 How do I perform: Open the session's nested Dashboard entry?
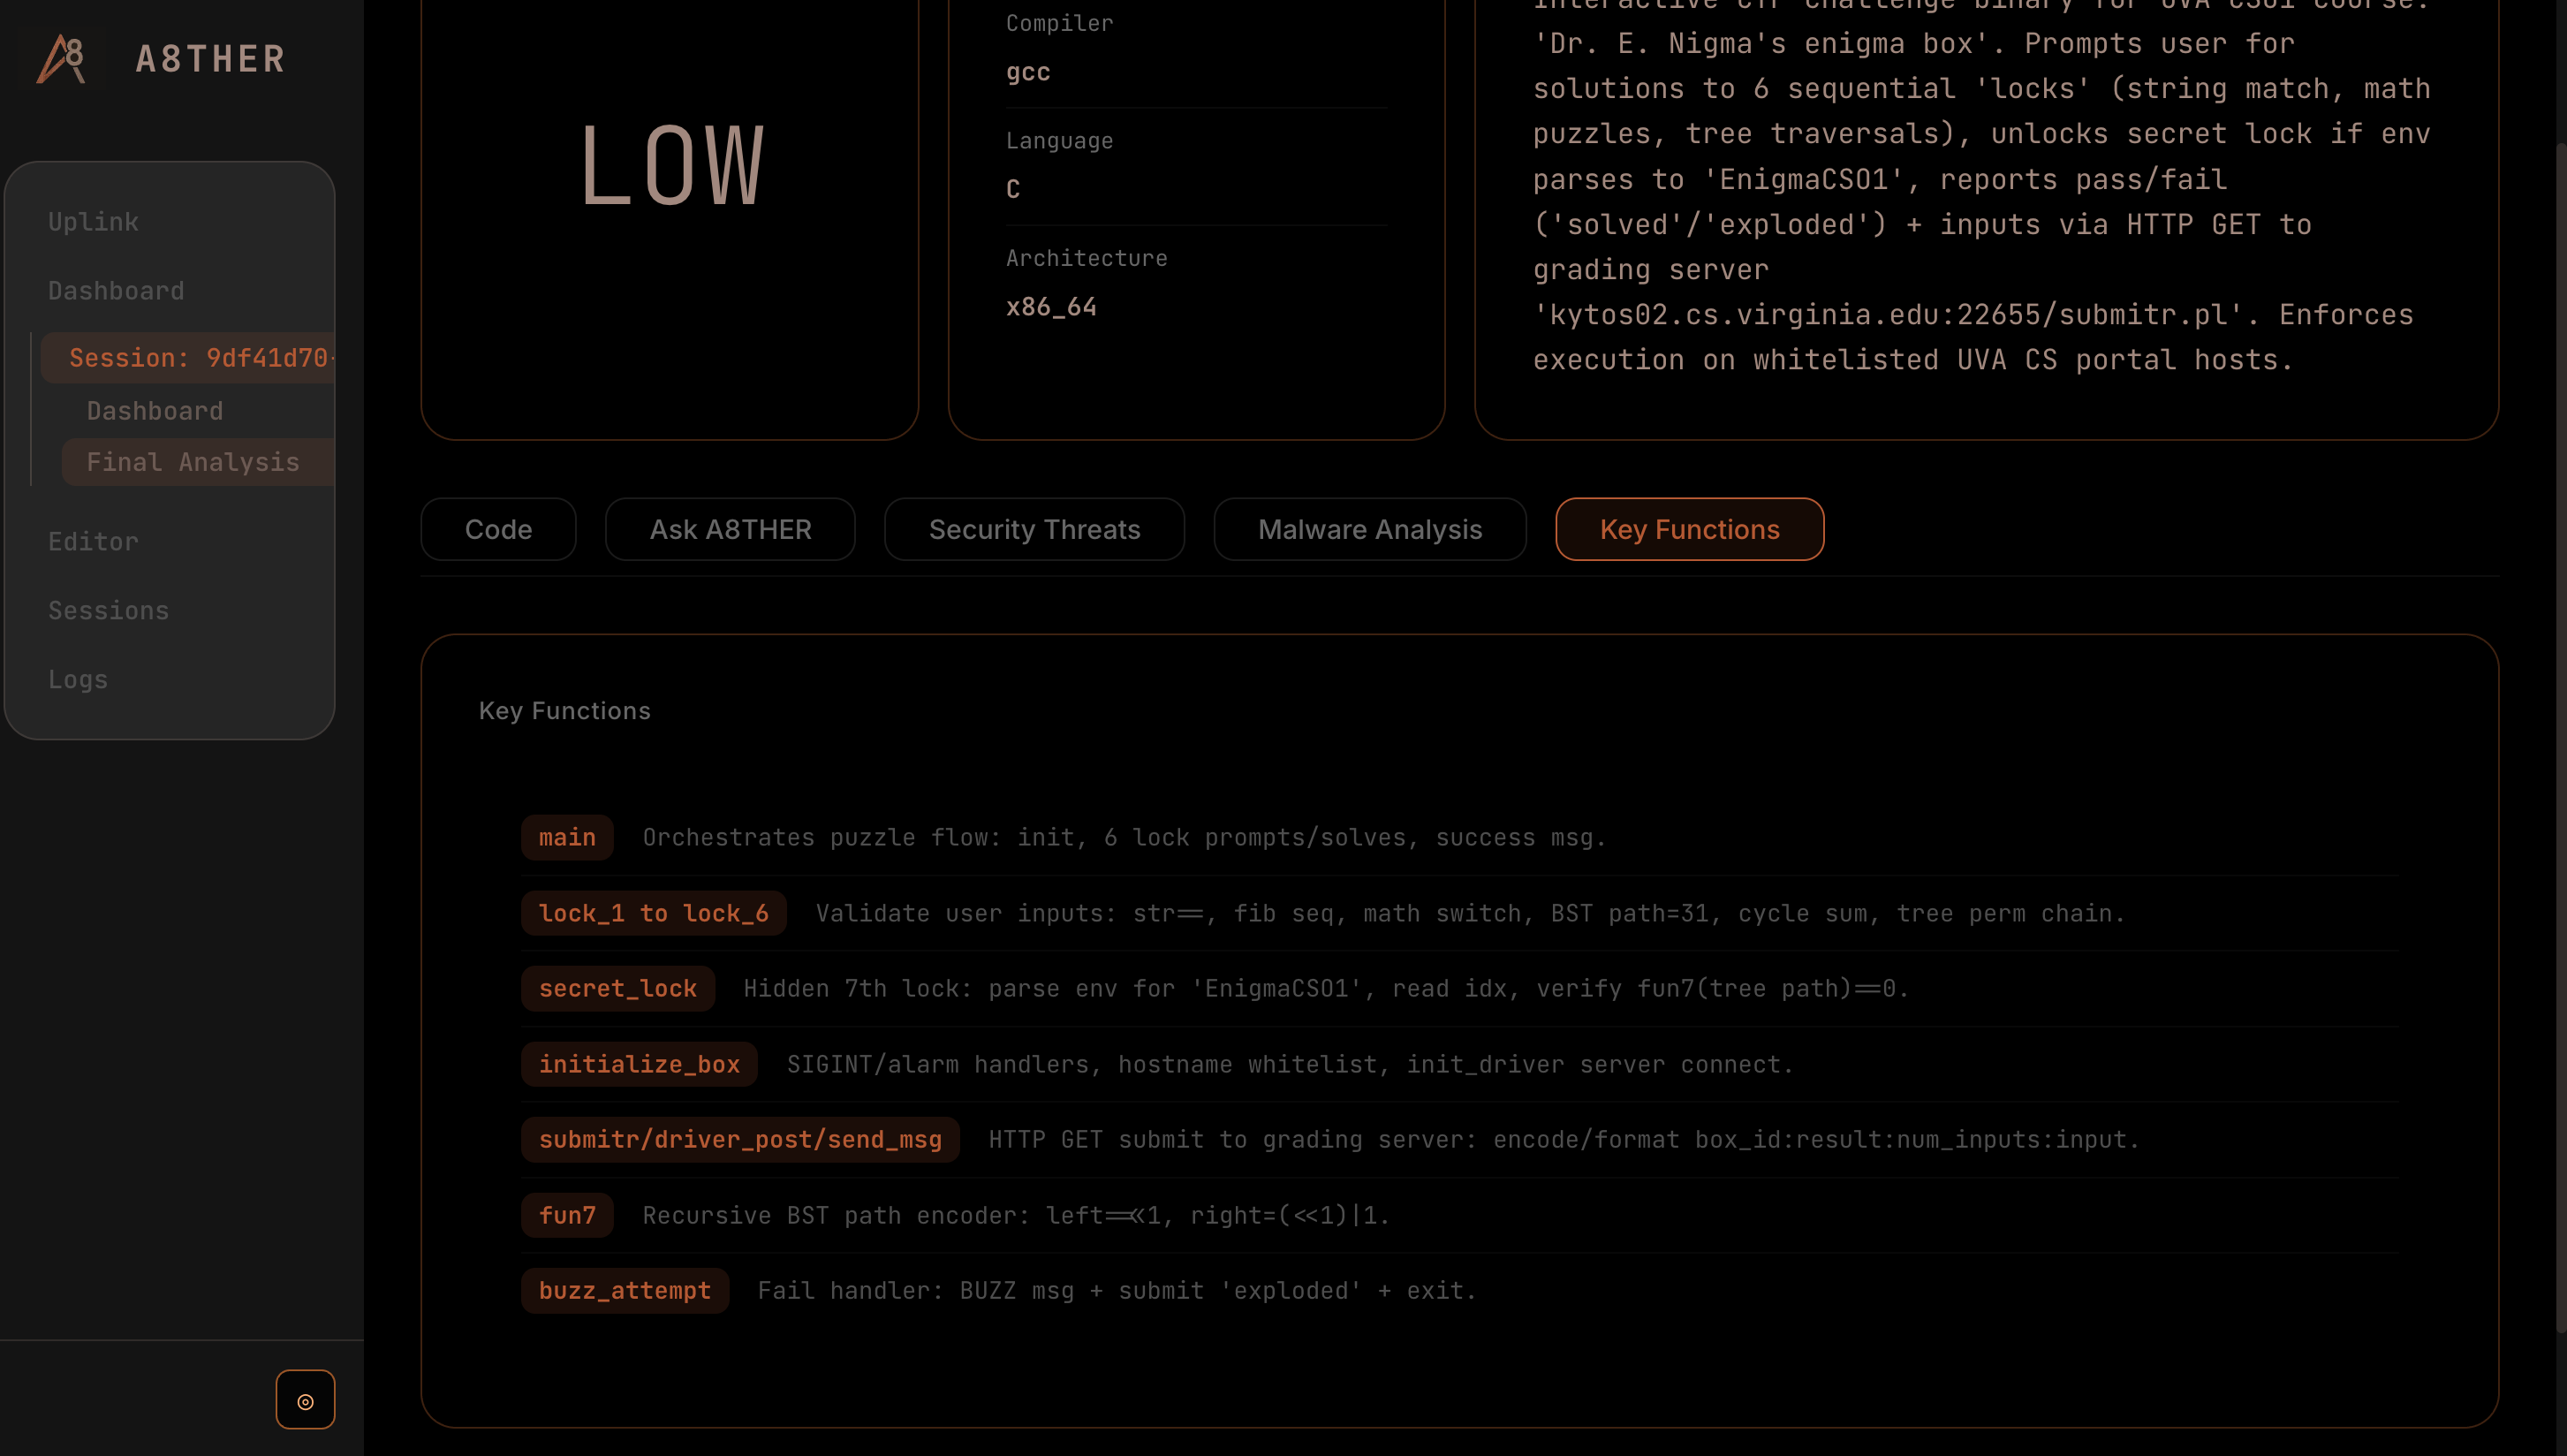tap(155, 411)
